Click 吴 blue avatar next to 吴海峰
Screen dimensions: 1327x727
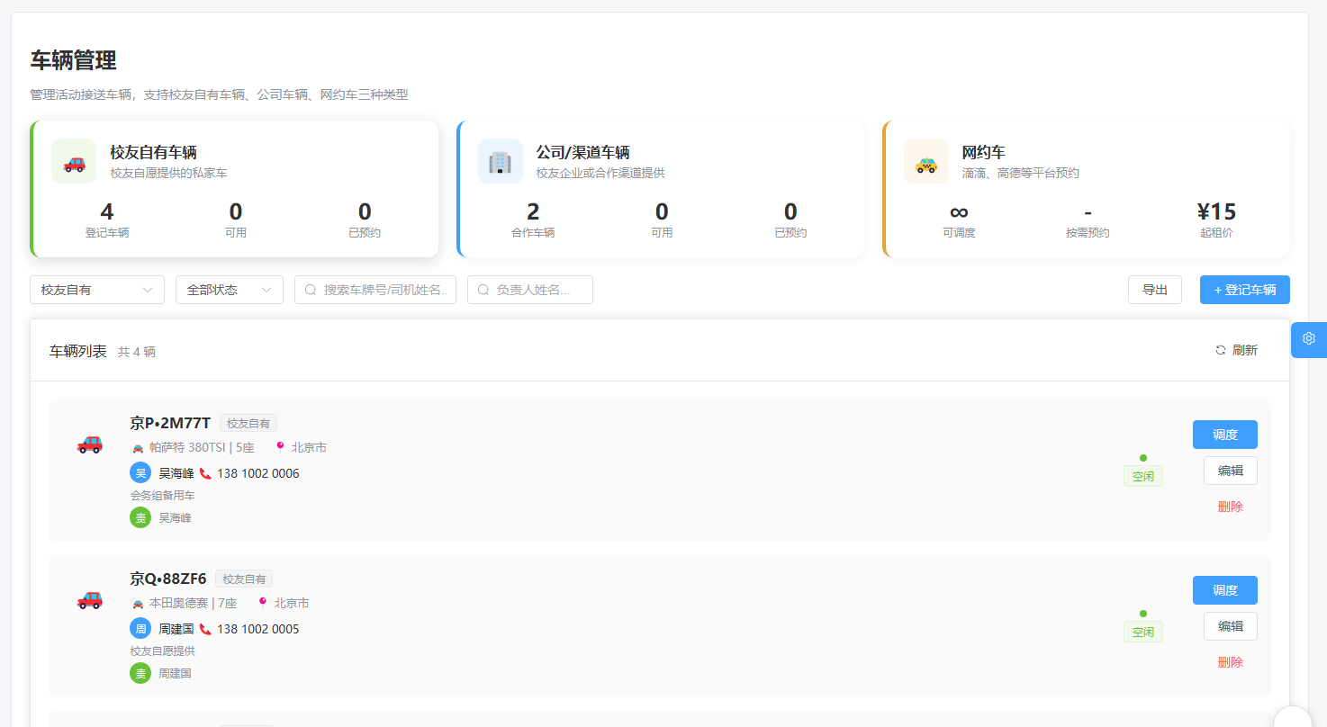(x=140, y=472)
